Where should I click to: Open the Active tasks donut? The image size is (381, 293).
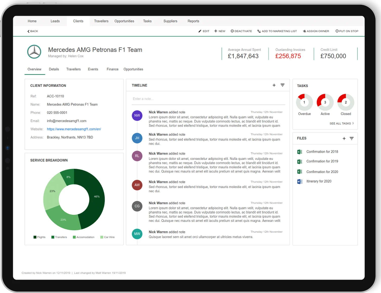point(325,102)
